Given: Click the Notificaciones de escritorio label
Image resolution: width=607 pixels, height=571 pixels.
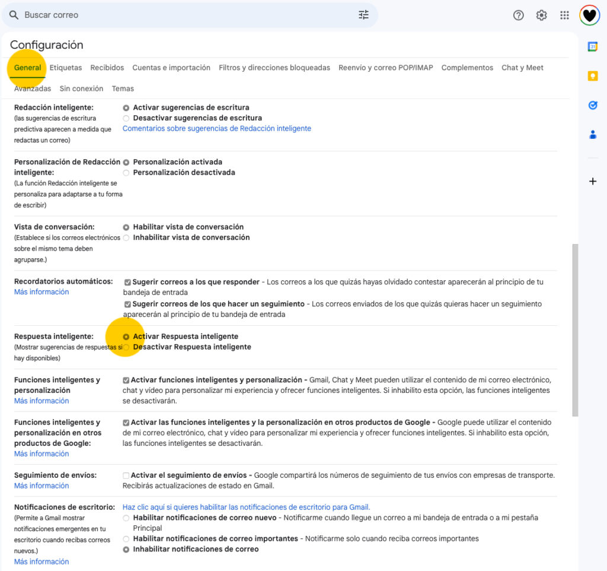Looking at the screenshot, I should click(65, 507).
